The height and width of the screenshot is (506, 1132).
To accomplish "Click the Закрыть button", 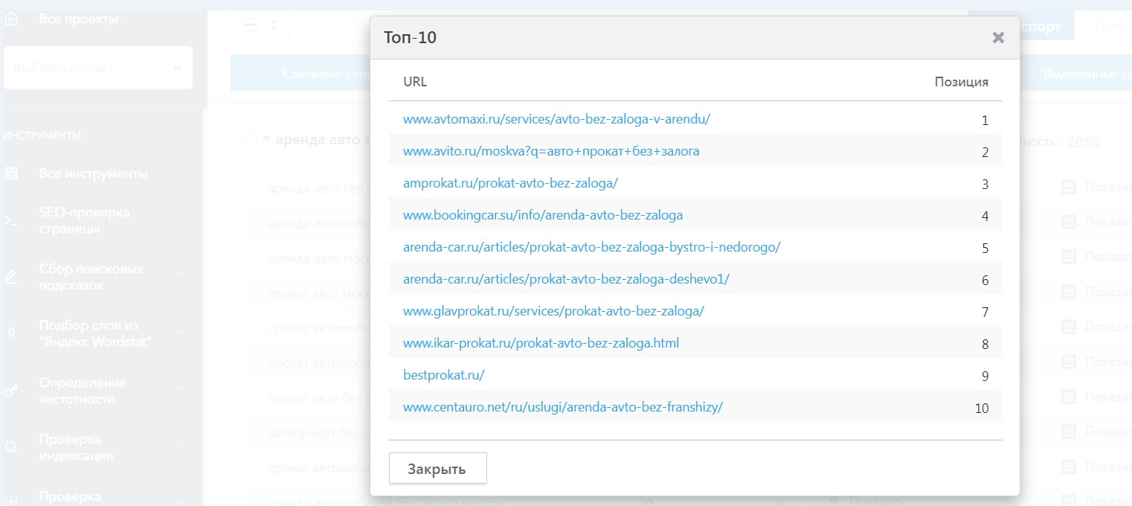I will (x=438, y=469).
